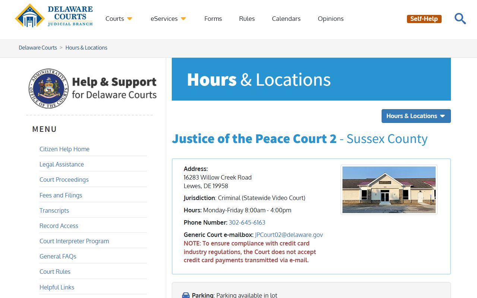Go to Delaware Courts breadcrumb link
477x298 pixels.
pyautogui.click(x=38, y=48)
